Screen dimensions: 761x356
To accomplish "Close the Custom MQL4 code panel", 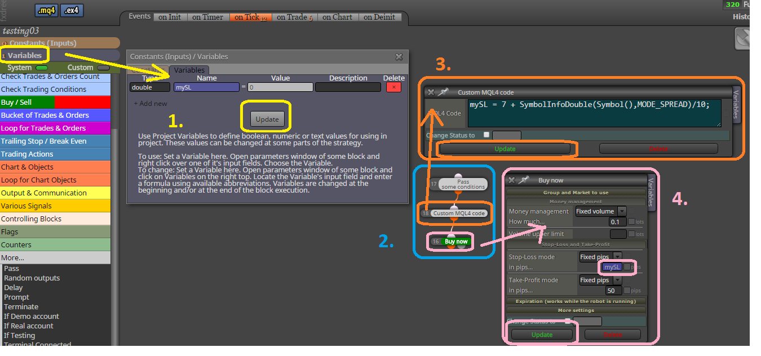I will (431, 92).
